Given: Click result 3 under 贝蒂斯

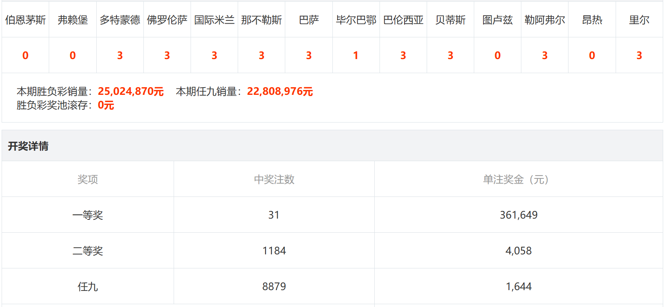Looking at the screenshot, I should pyautogui.click(x=450, y=55).
